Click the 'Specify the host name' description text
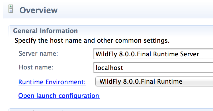 pyautogui.click(x=92, y=40)
